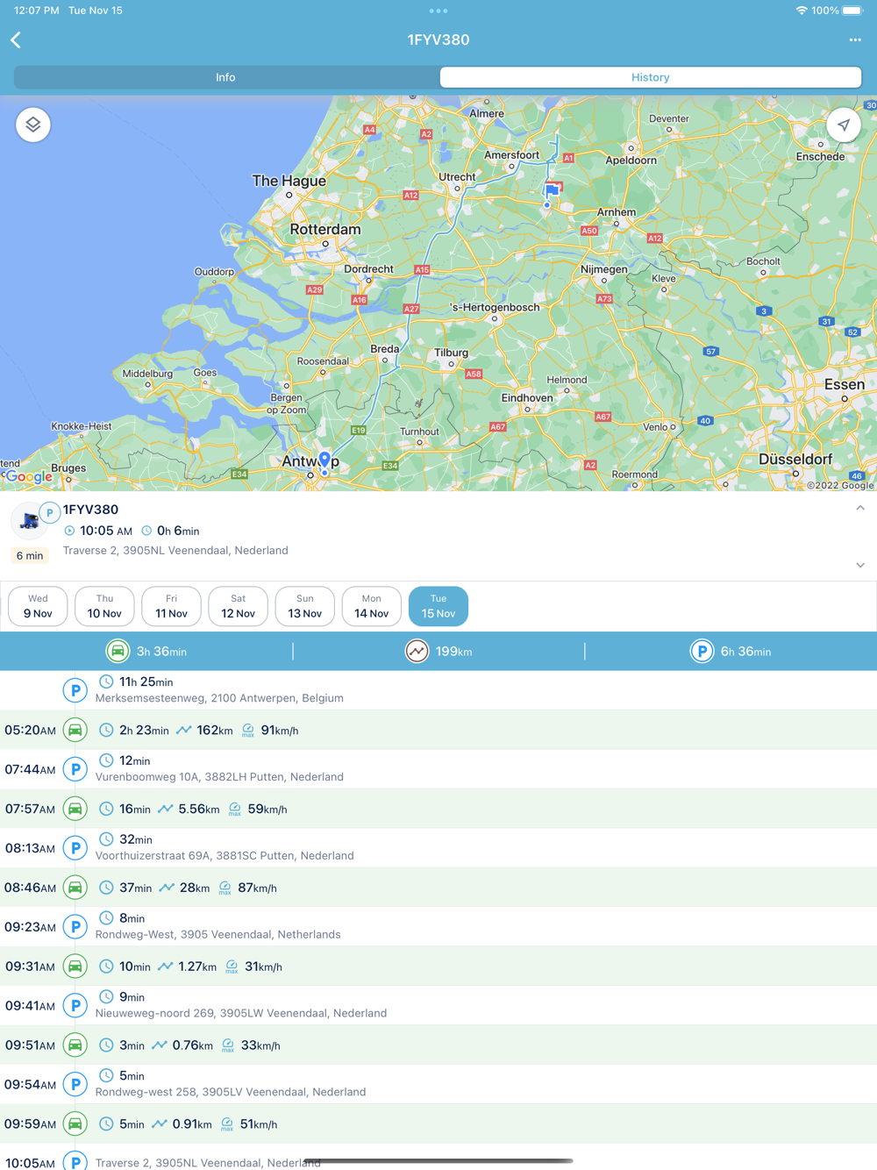Tap the 1FYV380 truck thumbnail

click(29, 520)
